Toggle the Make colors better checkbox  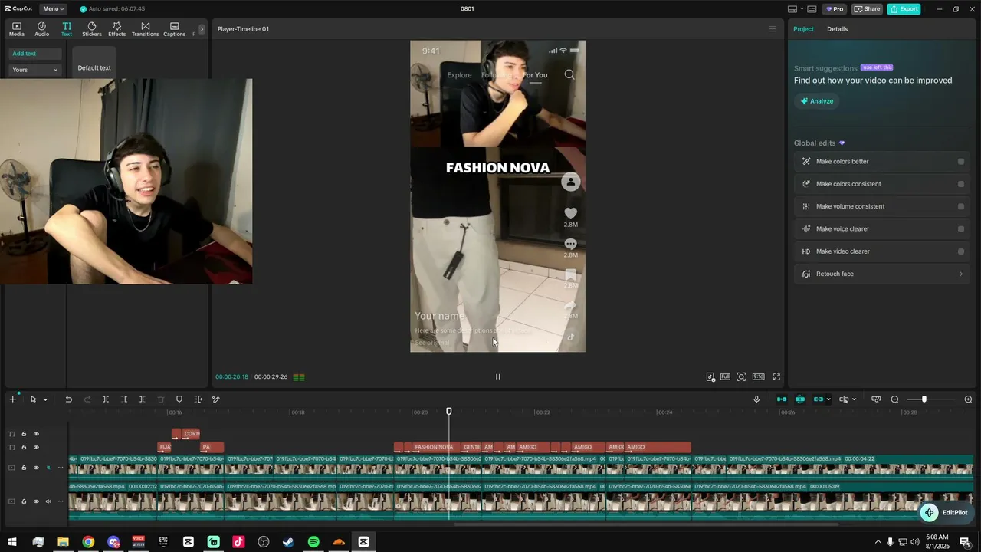tap(961, 162)
